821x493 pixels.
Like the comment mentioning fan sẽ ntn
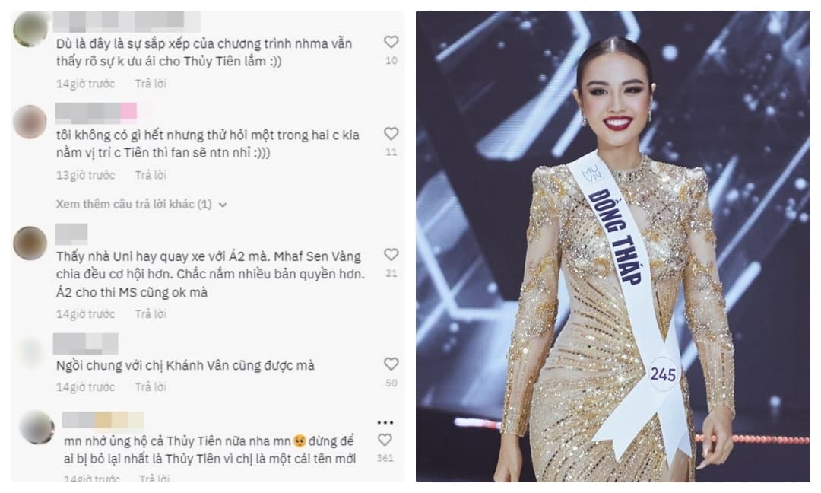click(x=391, y=134)
